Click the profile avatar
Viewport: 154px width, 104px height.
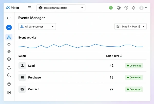point(141,8)
